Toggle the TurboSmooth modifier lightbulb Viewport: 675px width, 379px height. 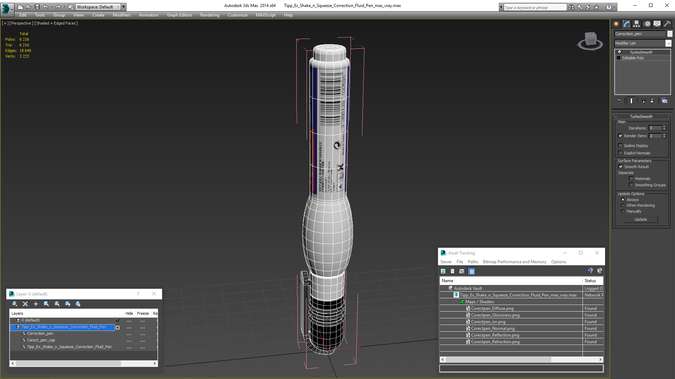pyautogui.click(x=619, y=52)
